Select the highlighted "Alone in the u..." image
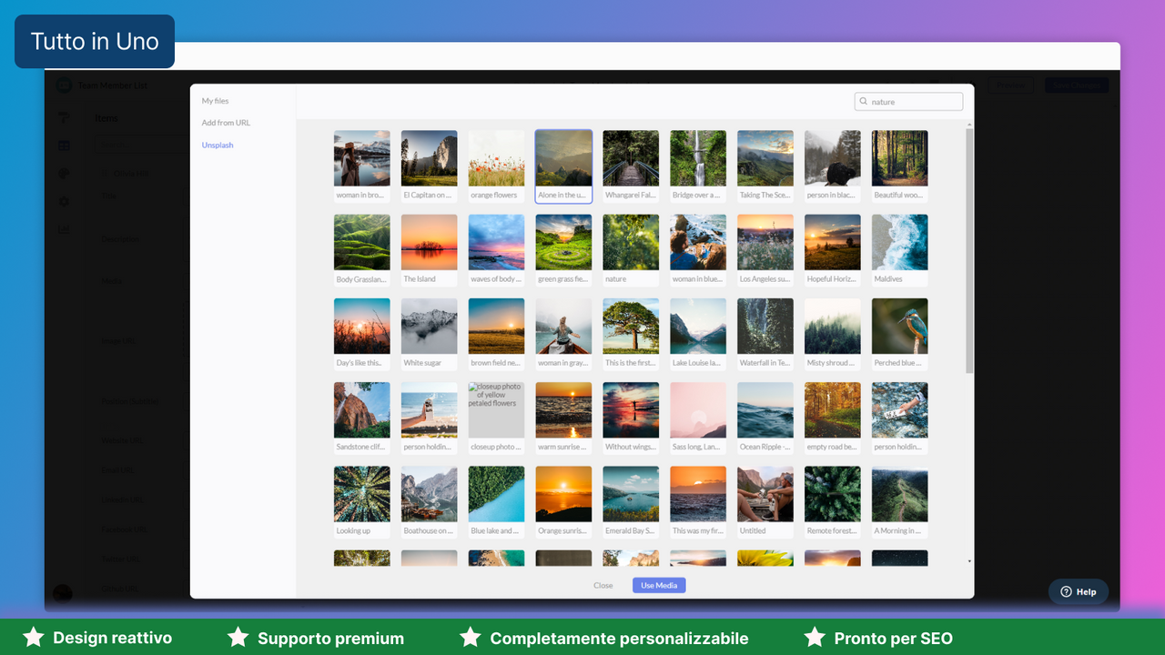The width and height of the screenshot is (1165, 655). click(x=564, y=166)
